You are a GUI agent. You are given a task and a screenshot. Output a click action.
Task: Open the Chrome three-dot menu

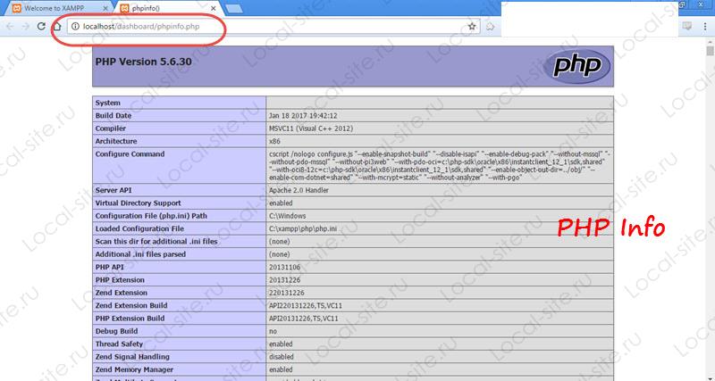pyautogui.click(x=705, y=27)
